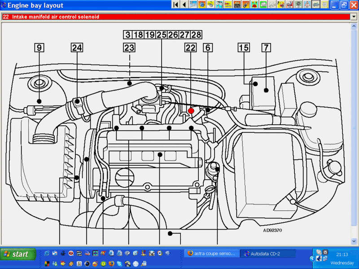This screenshot has height=269, width=359.
Task: Open the Internet Explorer quick launch icon
Action: [47, 253]
